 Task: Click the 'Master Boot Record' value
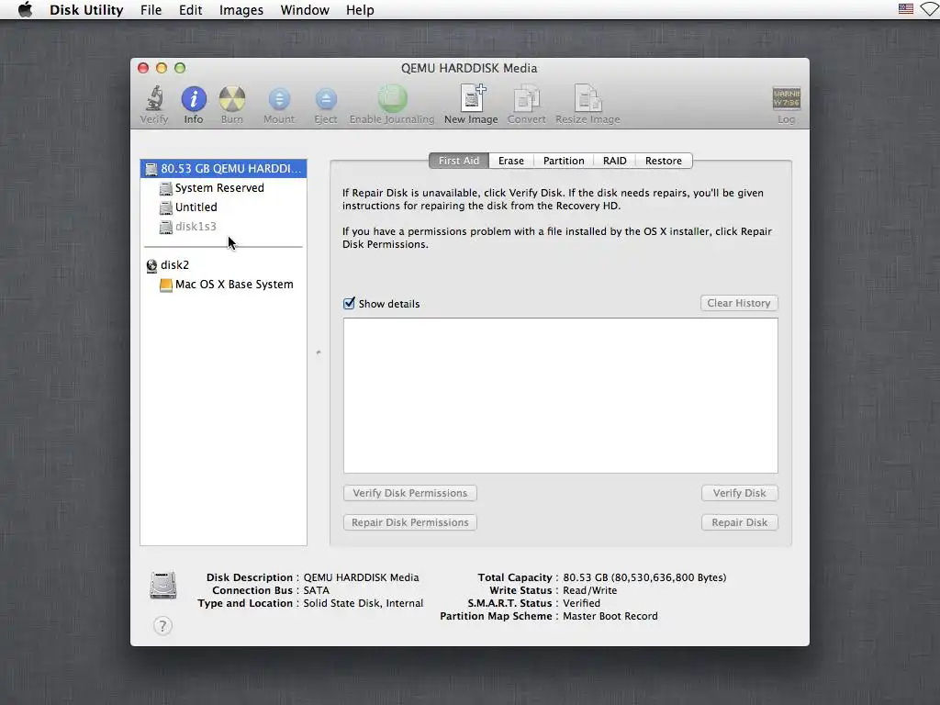click(x=610, y=616)
